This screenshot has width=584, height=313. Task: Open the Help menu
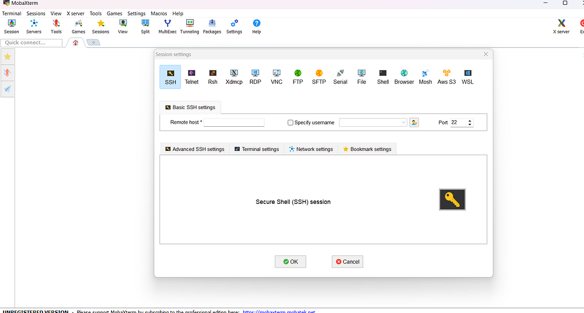(x=178, y=13)
